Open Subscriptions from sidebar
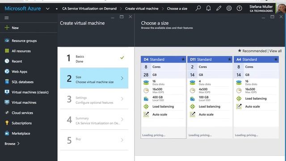286x161 pixels. 22,123
